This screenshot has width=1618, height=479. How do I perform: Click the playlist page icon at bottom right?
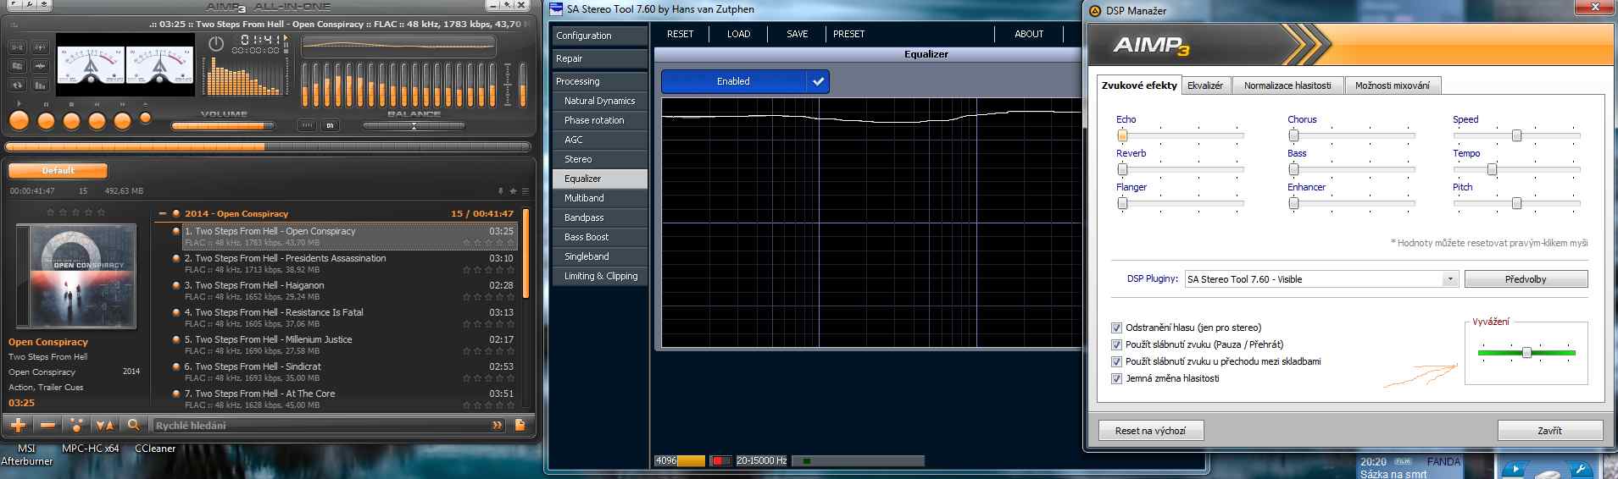pyautogui.click(x=520, y=425)
